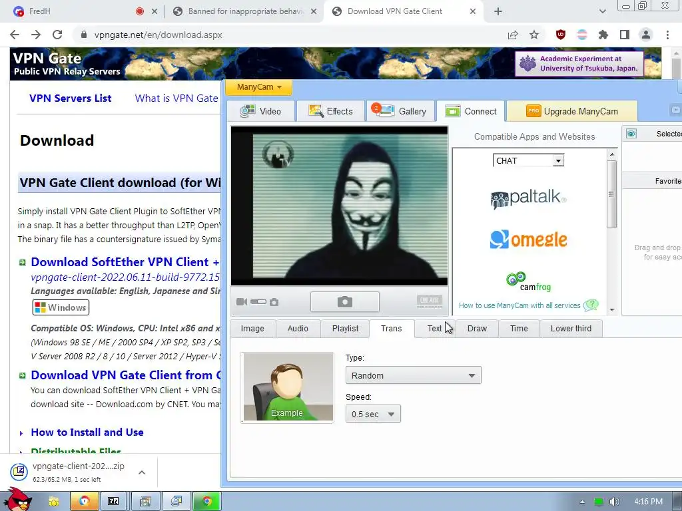
Task: Click VPN Servers List link
Action: [x=71, y=98]
